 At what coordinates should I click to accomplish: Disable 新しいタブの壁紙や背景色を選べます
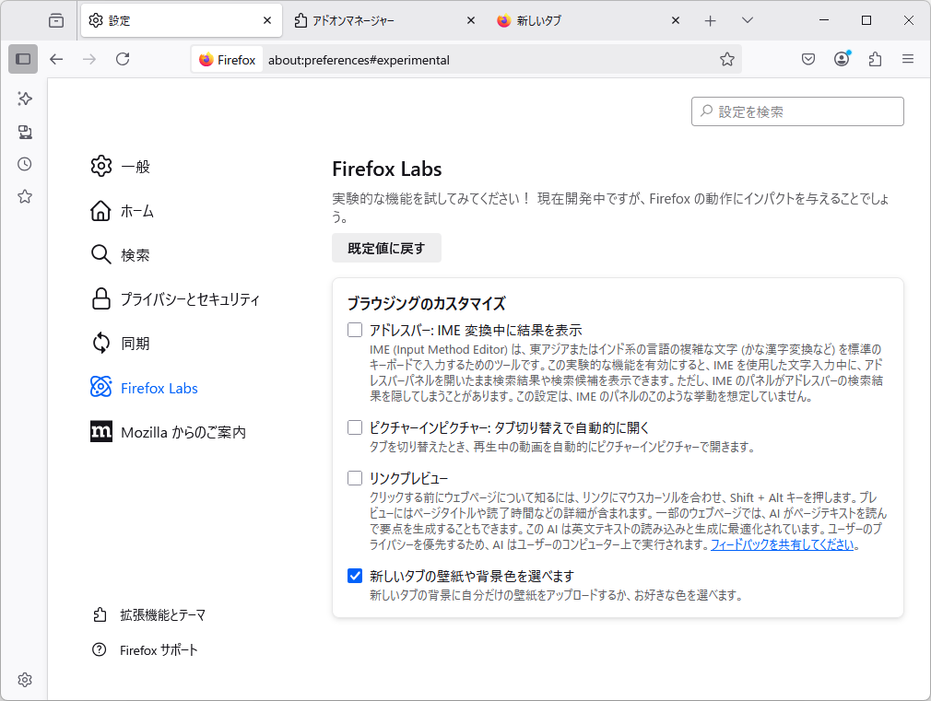[x=353, y=576]
